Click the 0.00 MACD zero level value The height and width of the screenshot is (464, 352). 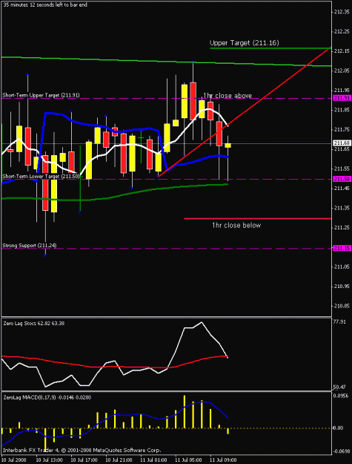tap(339, 428)
